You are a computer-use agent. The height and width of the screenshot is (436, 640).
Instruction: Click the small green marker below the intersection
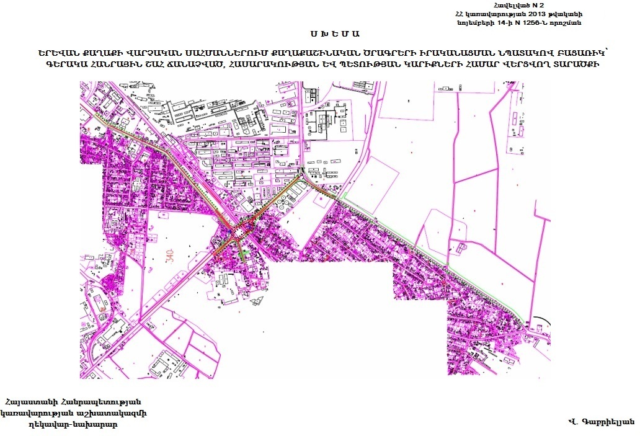[x=242, y=253]
